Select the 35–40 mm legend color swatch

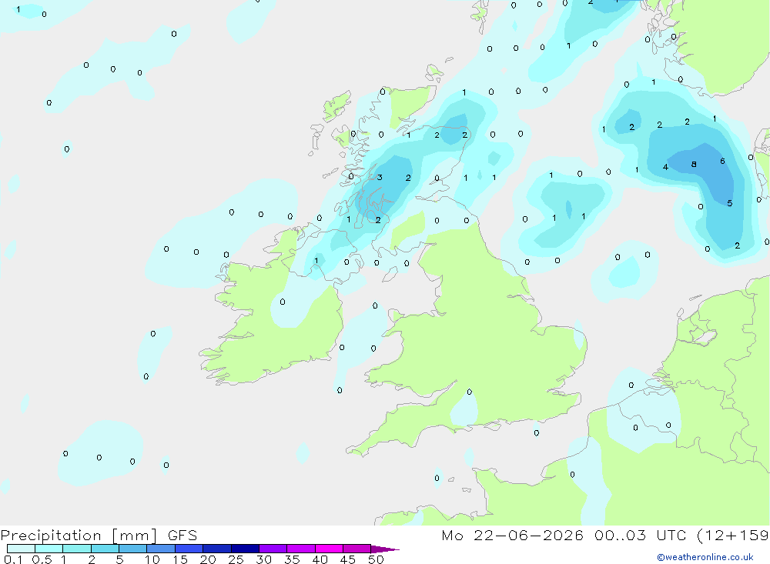(300, 549)
